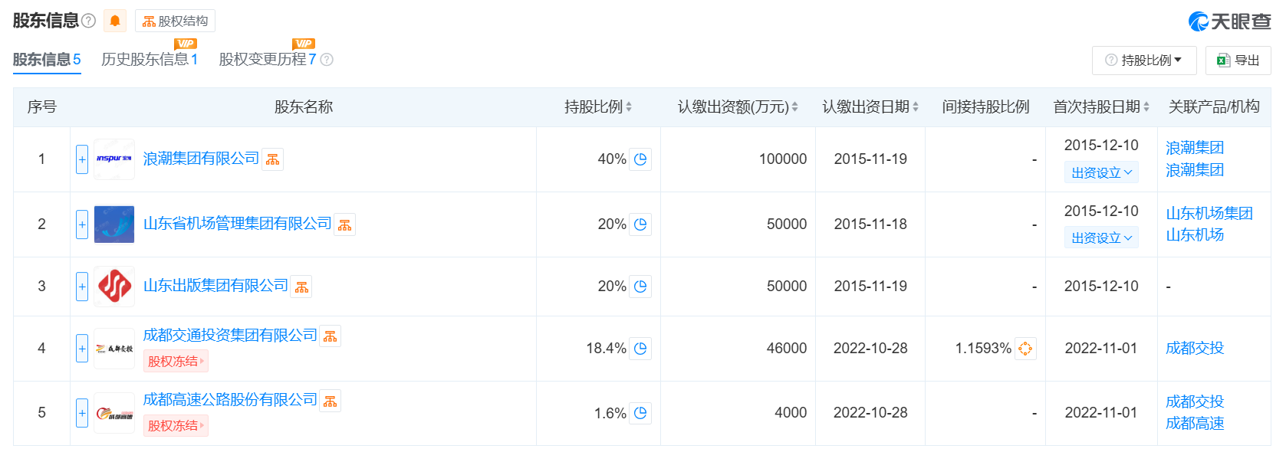This screenshot has width=1286, height=462.
Task: Click the 天眼查 logo
Action: [x=1229, y=21]
